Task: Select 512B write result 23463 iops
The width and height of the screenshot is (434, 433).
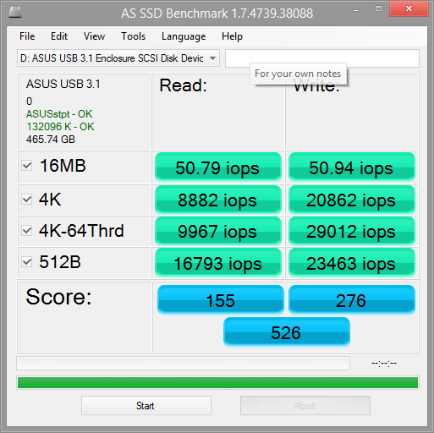Action: pos(352,263)
